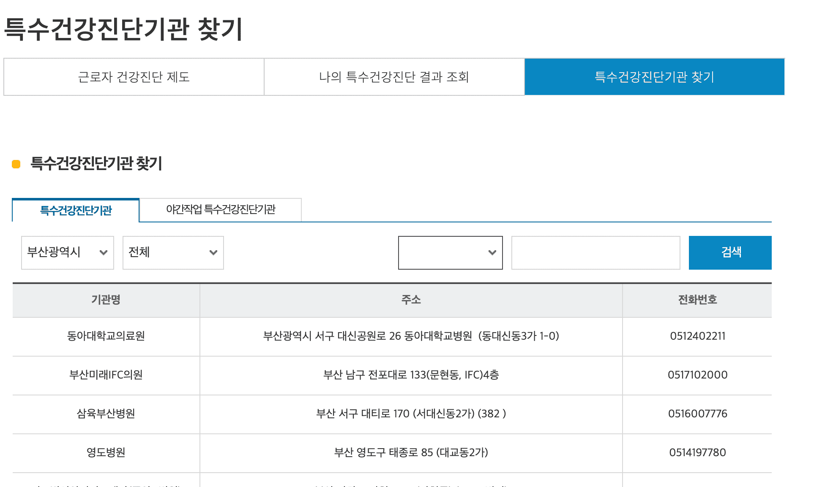814x487 pixels.
Task: Click phone number 0516007776
Action: (x=698, y=414)
